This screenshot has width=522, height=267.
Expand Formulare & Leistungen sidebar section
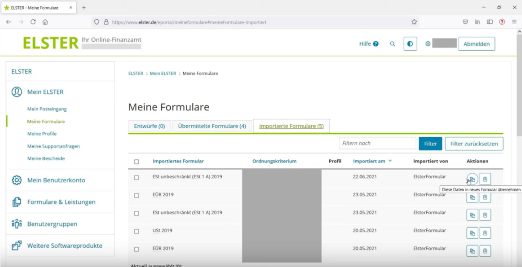click(60, 202)
